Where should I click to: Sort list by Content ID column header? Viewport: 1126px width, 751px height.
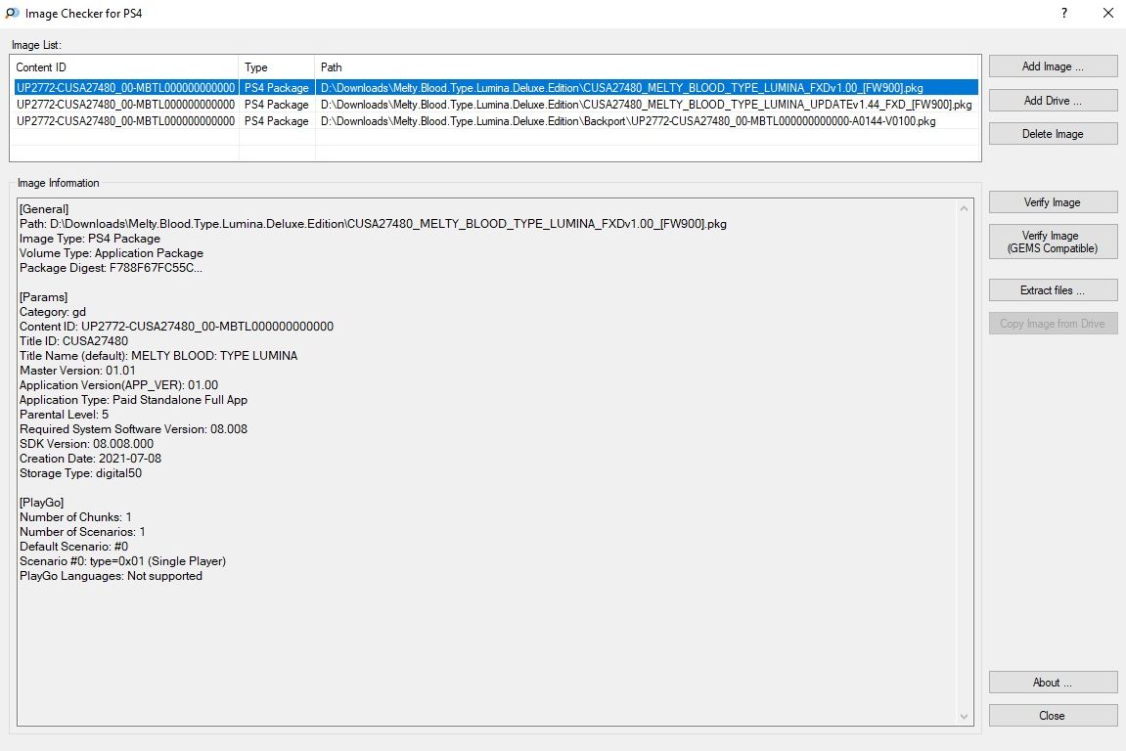125,66
